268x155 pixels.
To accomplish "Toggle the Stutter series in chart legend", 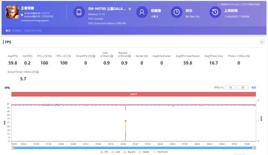I will [x=144, y=152].
